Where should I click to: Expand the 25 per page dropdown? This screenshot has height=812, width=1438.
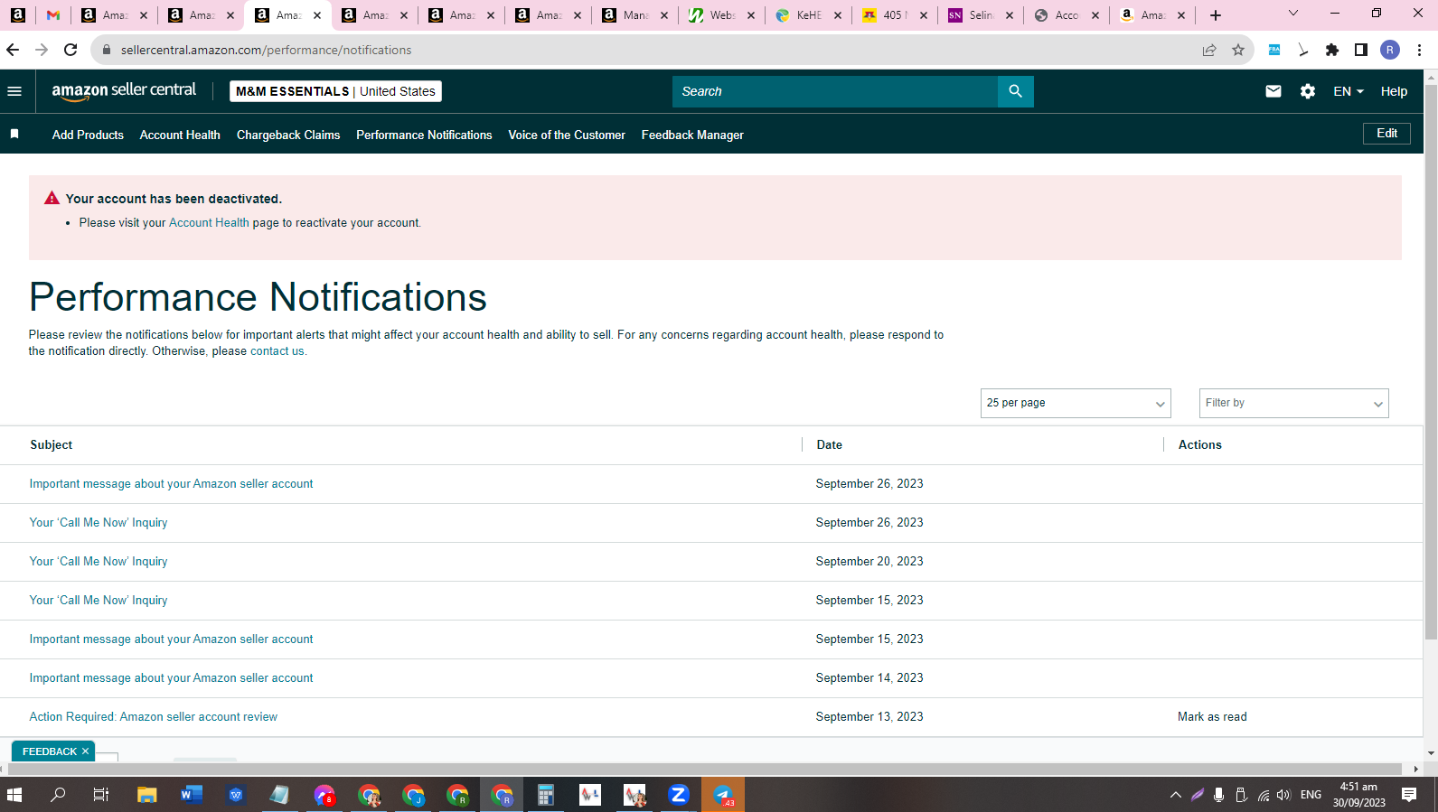pyautogui.click(x=1076, y=403)
